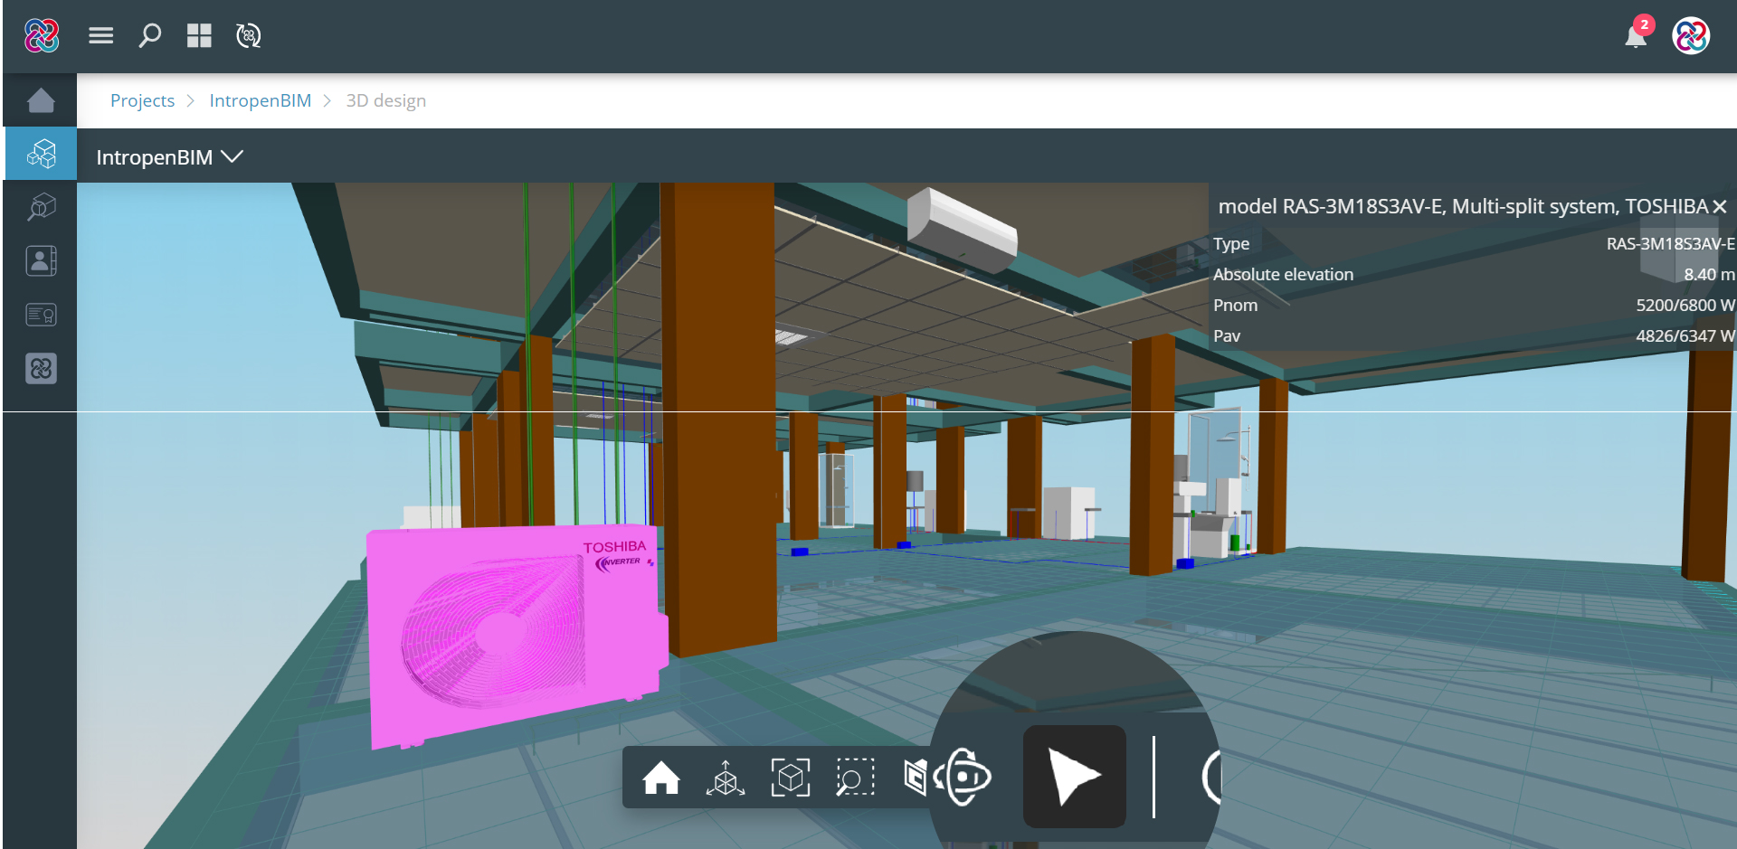Click the contacts sidebar icon
This screenshot has width=1737, height=849.
tap(40, 260)
